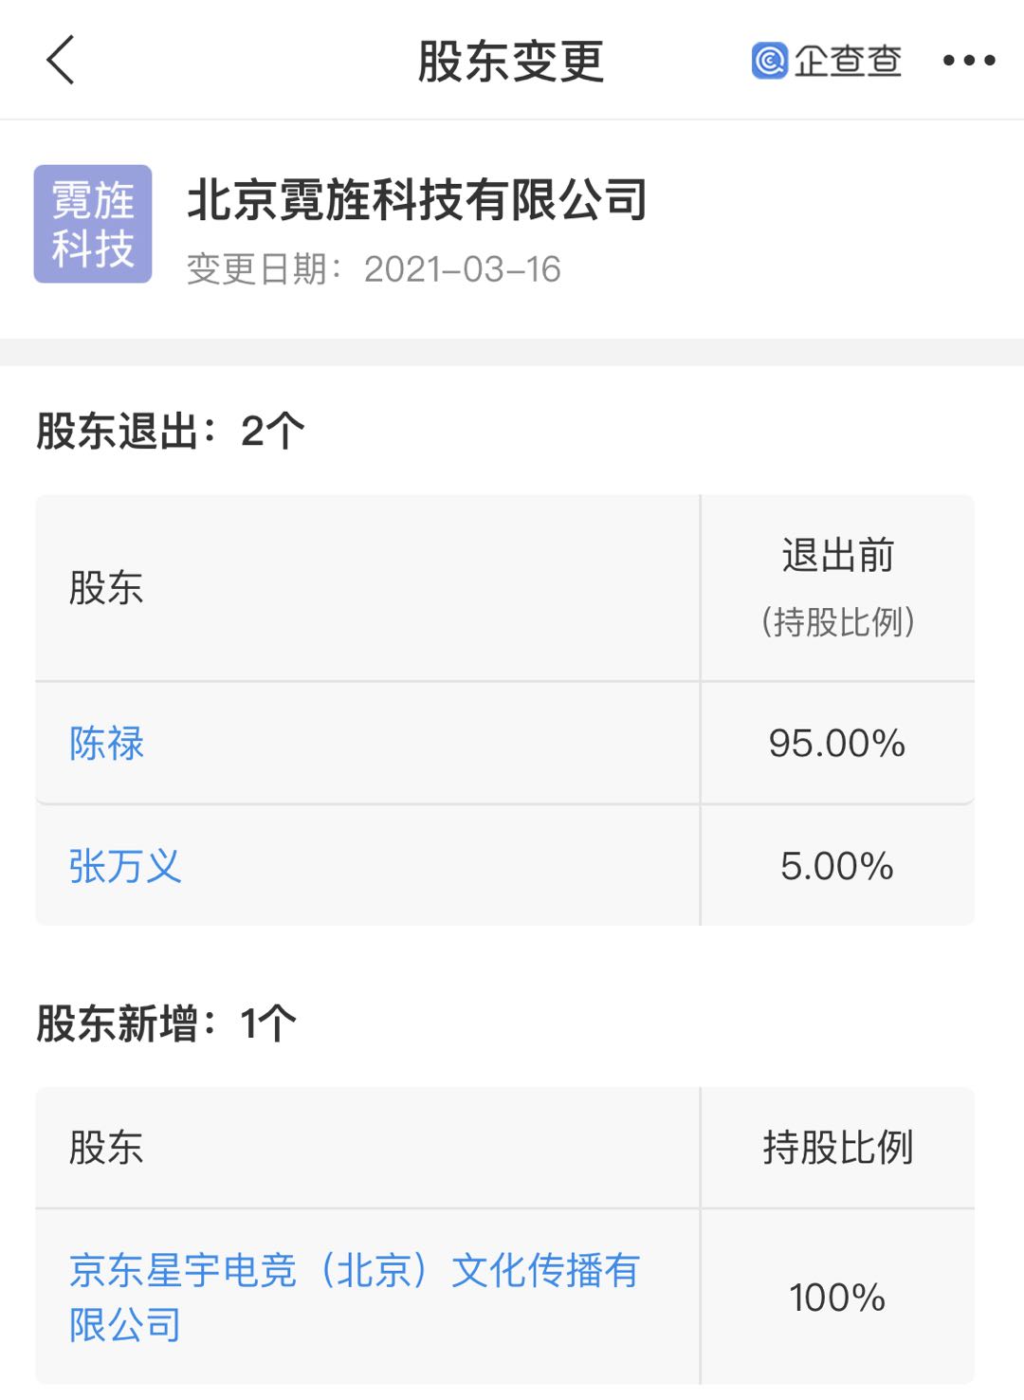Tap the back arrow icon
This screenshot has height=1400, width=1024.
pos(61,60)
